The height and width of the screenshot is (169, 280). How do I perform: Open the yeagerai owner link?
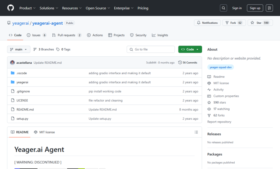point(20,23)
